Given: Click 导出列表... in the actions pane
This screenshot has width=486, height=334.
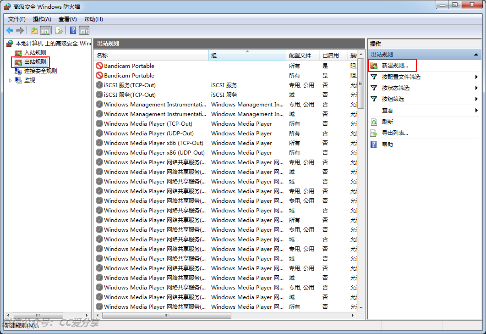Looking at the screenshot, I should pyautogui.click(x=395, y=133).
